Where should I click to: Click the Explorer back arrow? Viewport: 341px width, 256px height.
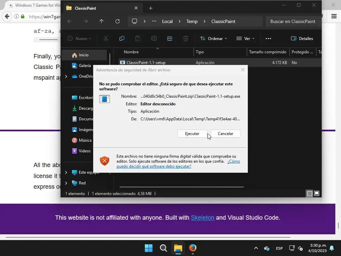pyautogui.click(x=70, y=21)
